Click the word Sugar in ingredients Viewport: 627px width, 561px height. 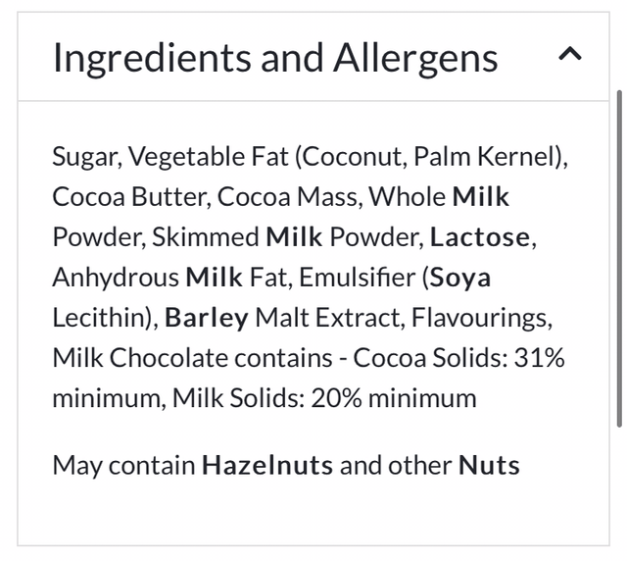tap(83, 157)
